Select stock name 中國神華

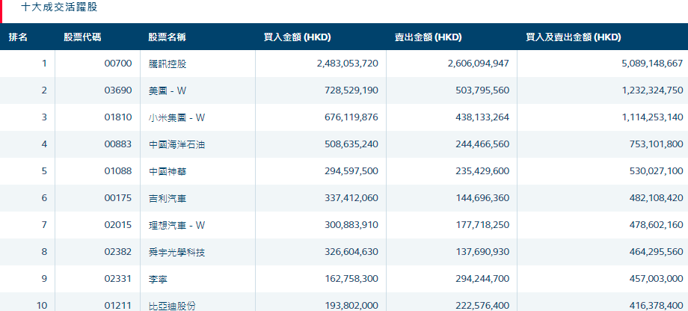[x=168, y=171]
